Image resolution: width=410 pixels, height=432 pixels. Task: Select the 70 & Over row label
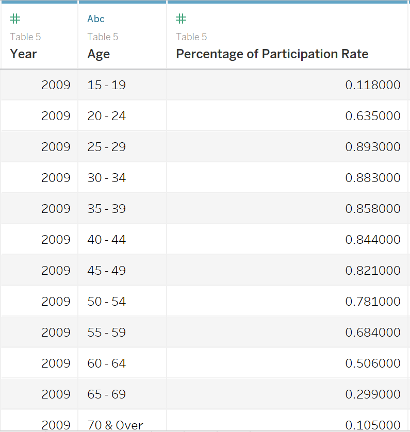point(115,425)
